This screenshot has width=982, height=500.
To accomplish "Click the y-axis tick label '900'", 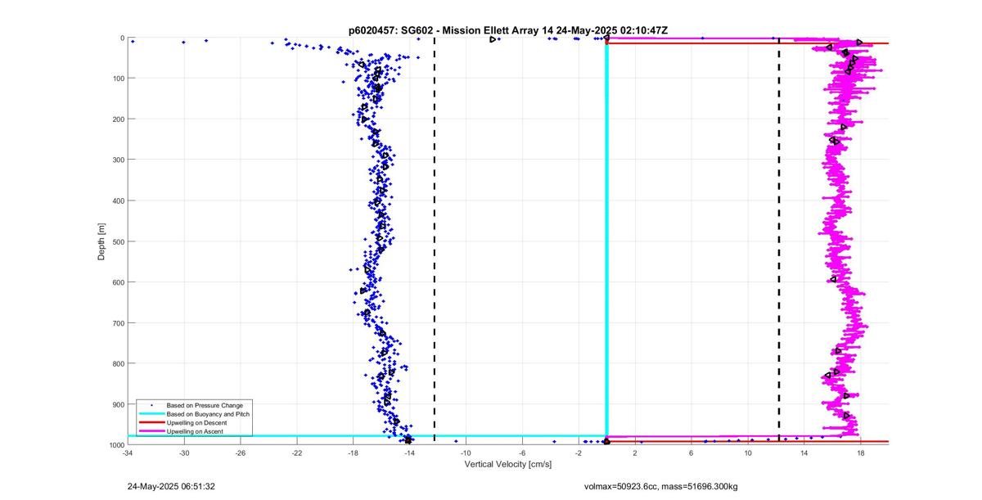I will pyautogui.click(x=118, y=404).
